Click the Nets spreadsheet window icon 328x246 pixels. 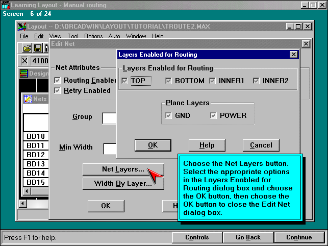[x=28, y=99]
